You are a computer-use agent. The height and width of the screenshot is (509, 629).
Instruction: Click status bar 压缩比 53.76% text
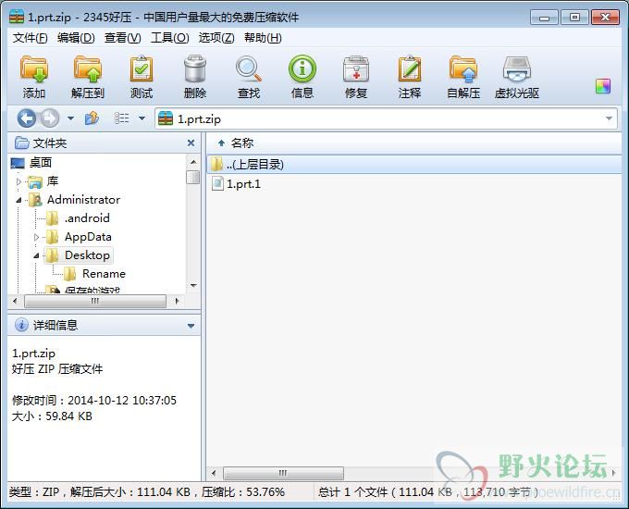242,492
